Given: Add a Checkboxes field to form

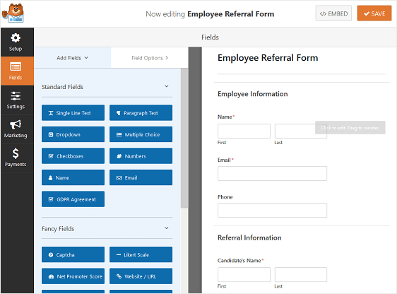Looking at the screenshot, I should (73, 156).
